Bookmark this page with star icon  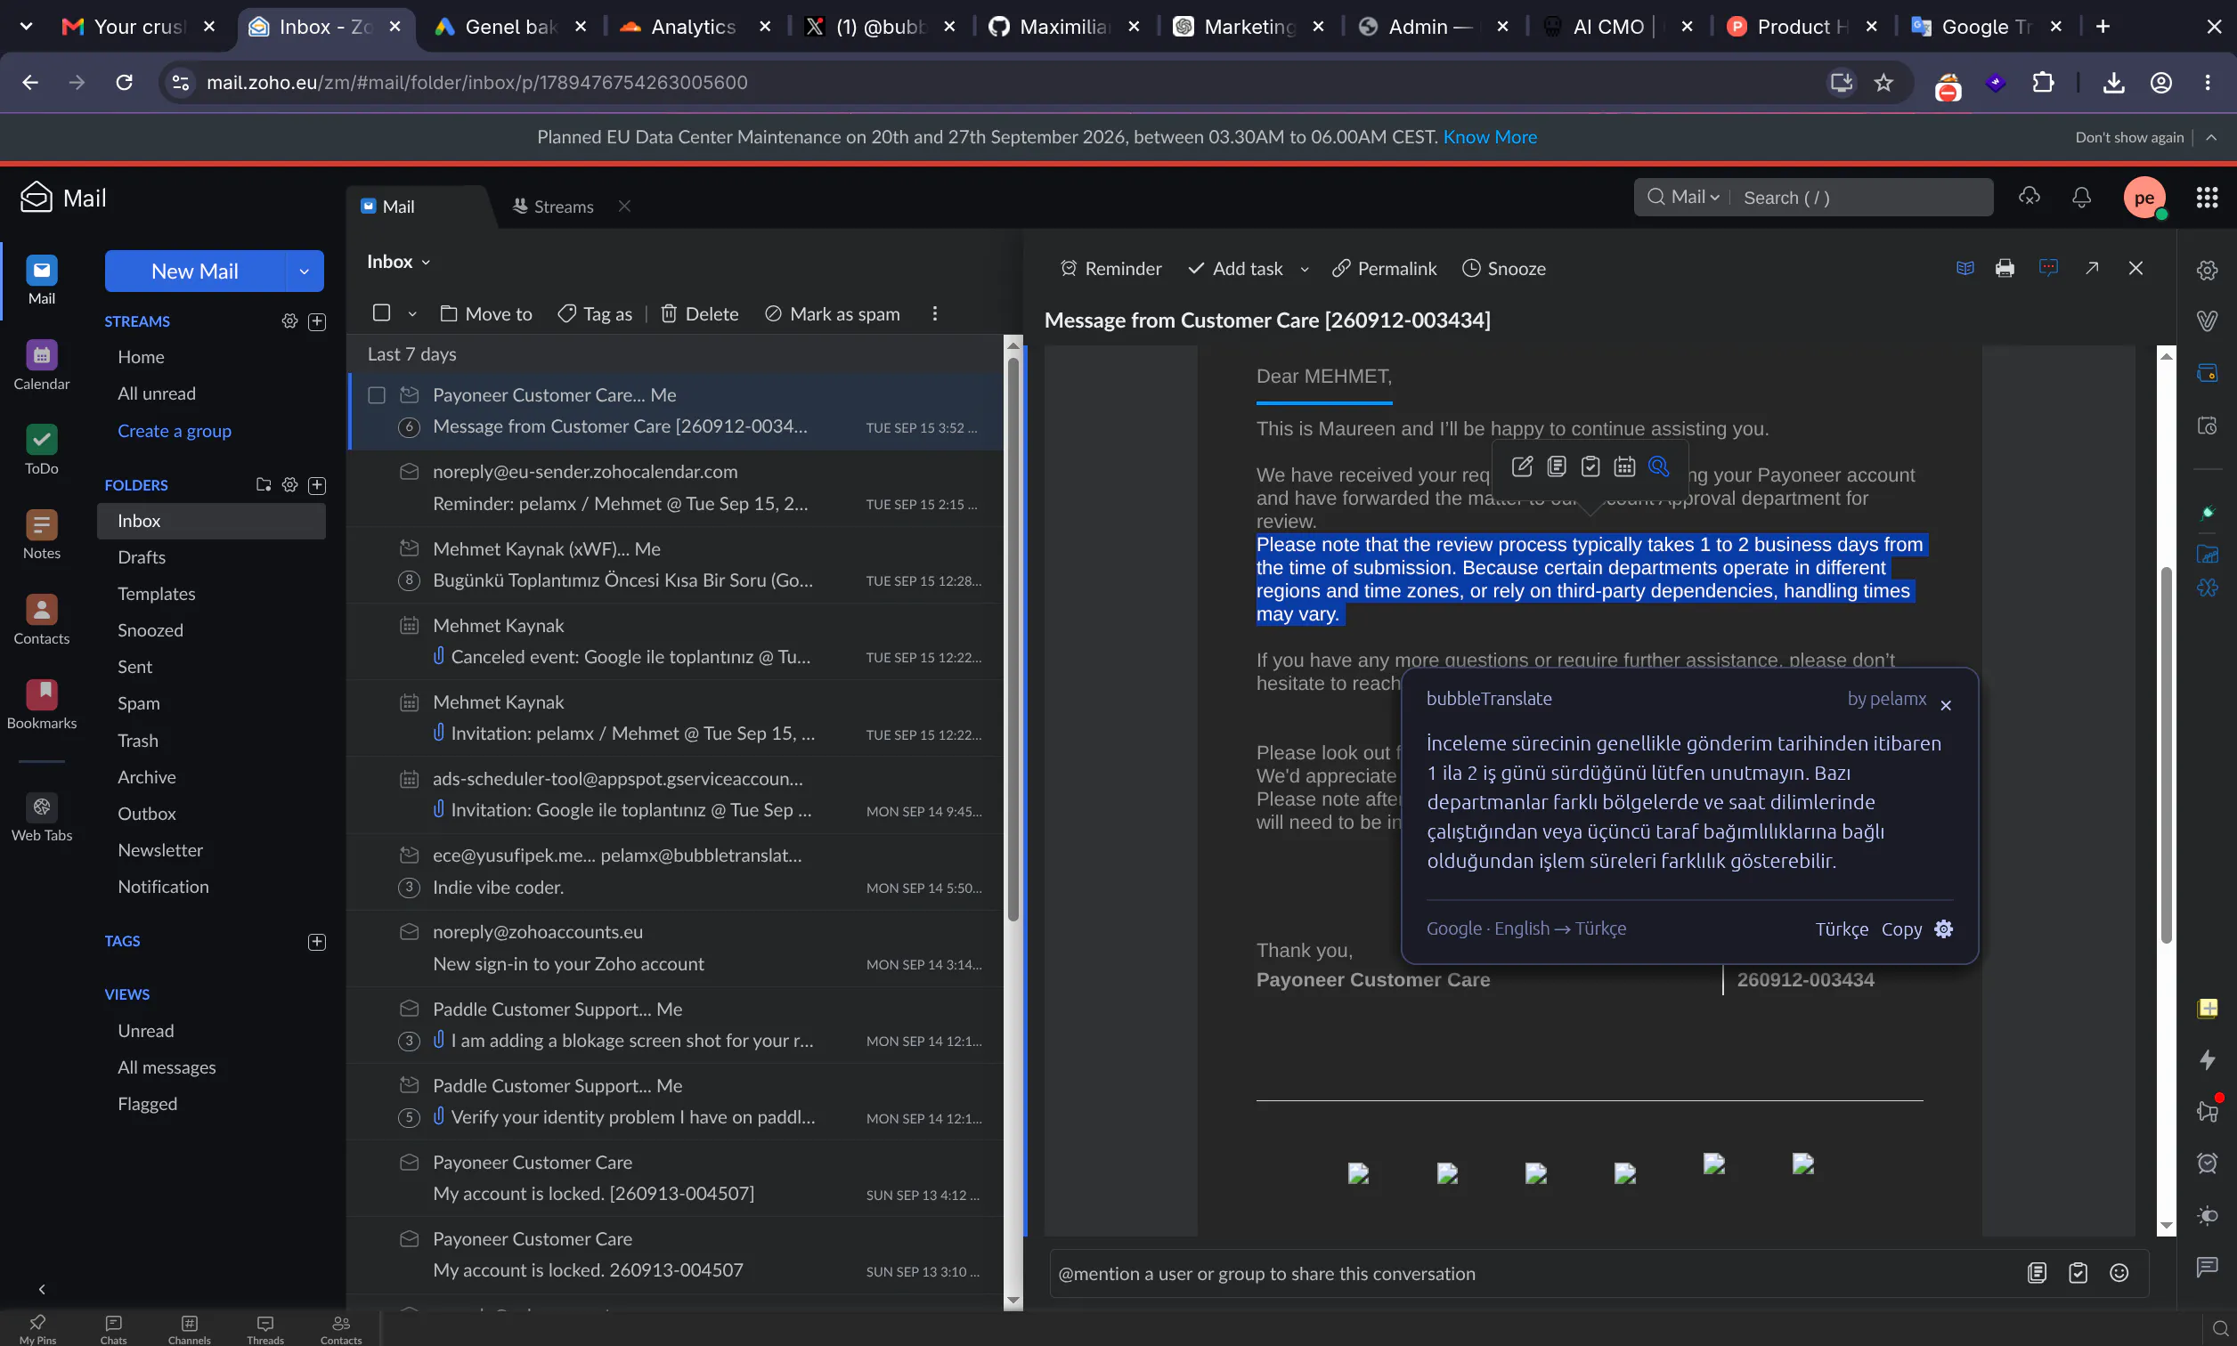point(1883,83)
